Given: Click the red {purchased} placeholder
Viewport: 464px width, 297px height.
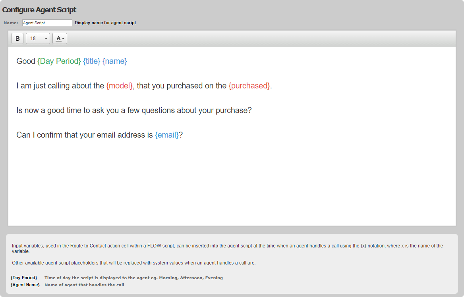Looking at the screenshot, I should coord(249,86).
